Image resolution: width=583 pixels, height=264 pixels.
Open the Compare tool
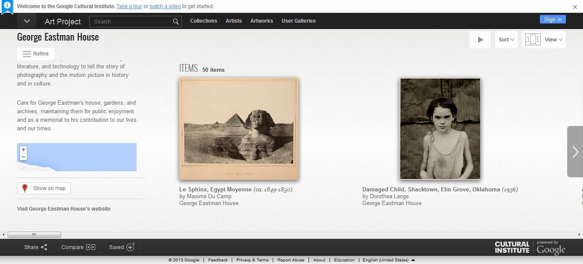click(78, 247)
